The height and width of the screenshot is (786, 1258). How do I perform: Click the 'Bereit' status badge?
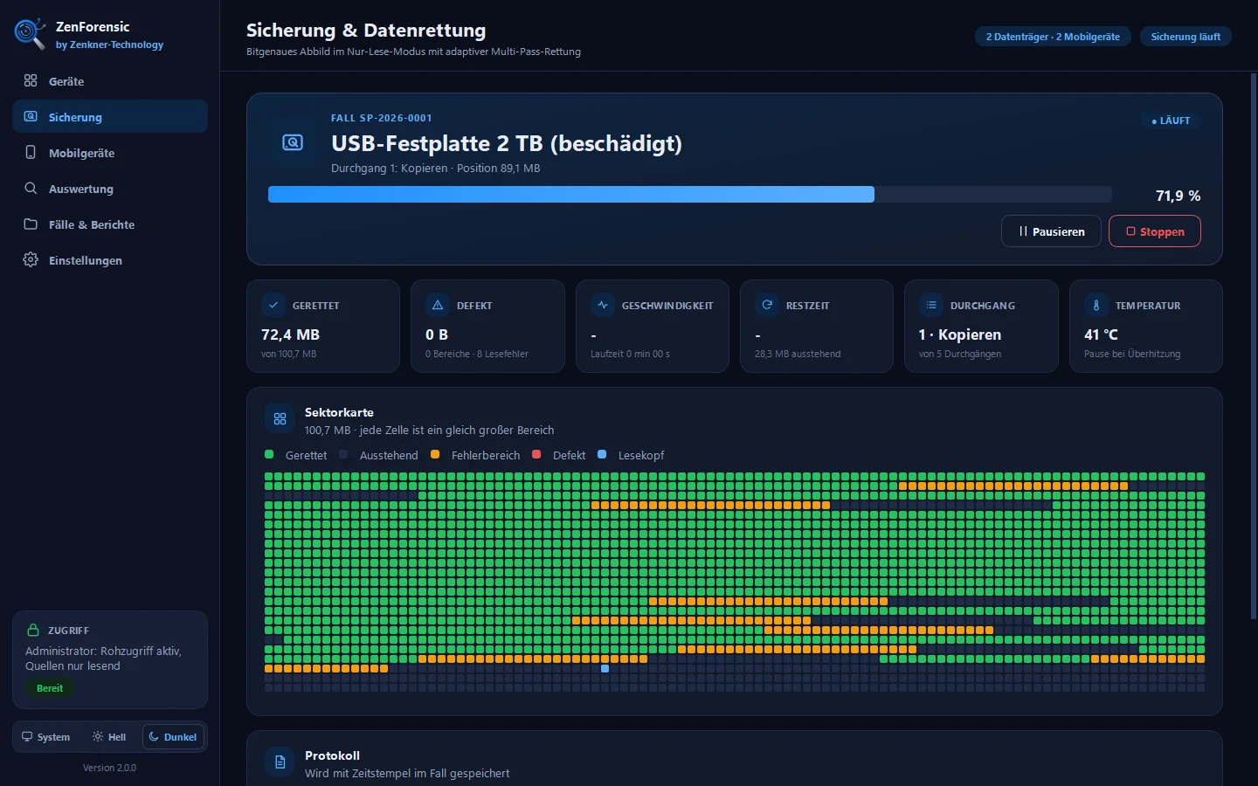[50, 688]
